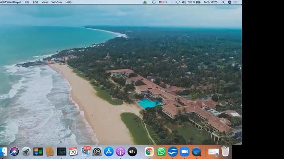Launch Siri from the Dock

point(15,151)
